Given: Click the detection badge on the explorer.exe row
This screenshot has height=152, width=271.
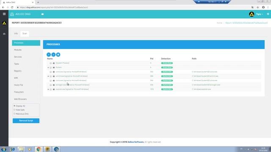Looking at the screenshot, I should coord(167,89).
